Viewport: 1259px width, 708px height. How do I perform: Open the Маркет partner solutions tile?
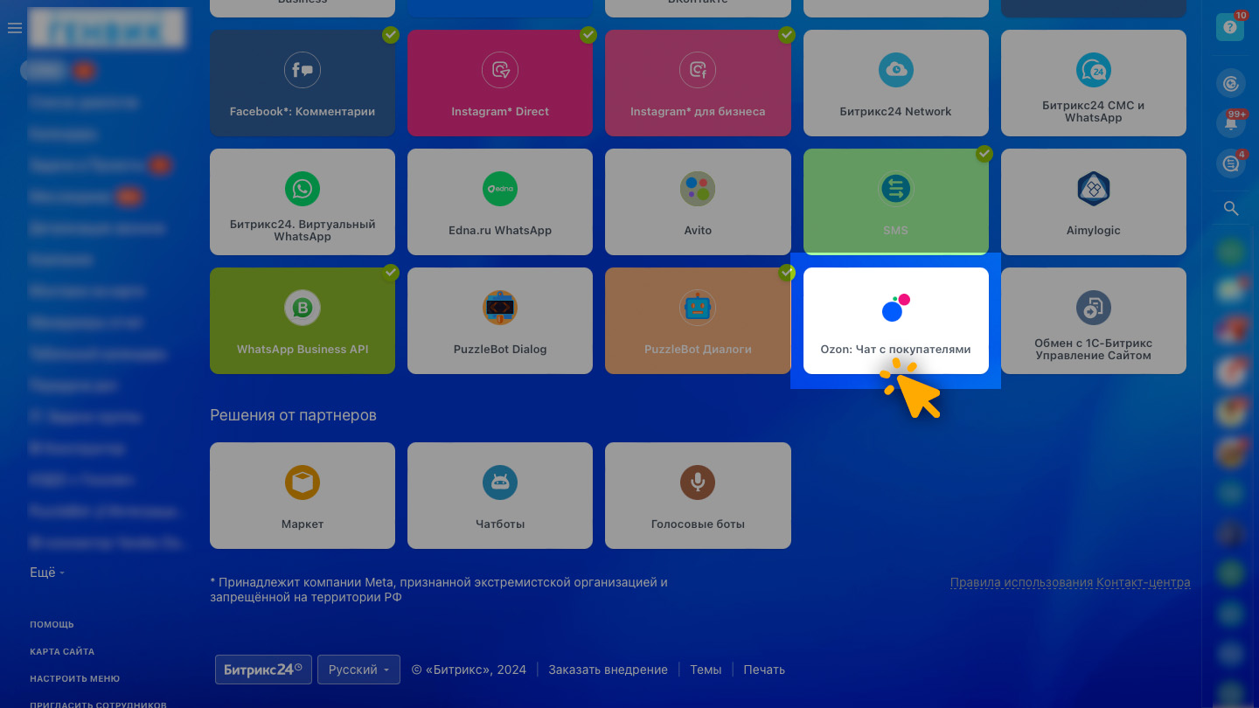coord(303,496)
